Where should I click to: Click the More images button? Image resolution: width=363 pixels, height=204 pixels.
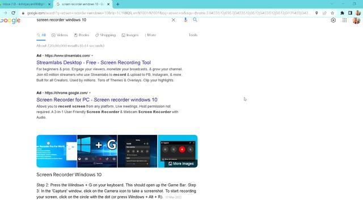[181, 164]
